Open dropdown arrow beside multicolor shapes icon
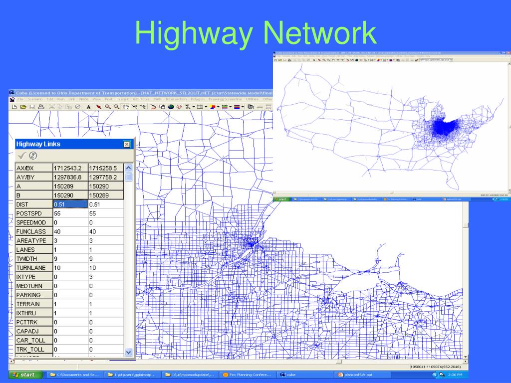 pyautogui.click(x=218, y=107)
